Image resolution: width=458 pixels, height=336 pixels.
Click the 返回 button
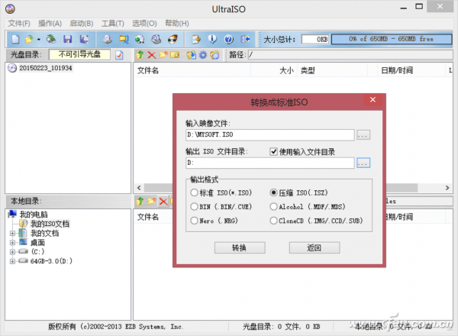[x=314, y=247]
